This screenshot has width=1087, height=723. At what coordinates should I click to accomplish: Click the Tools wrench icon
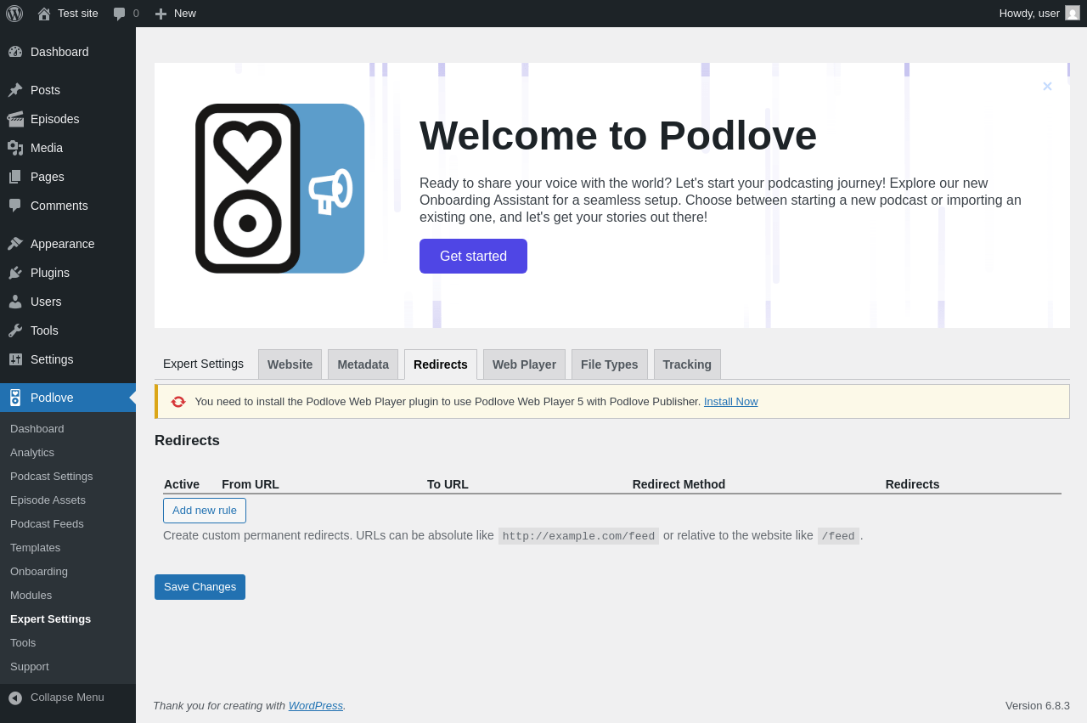point(15,330)
